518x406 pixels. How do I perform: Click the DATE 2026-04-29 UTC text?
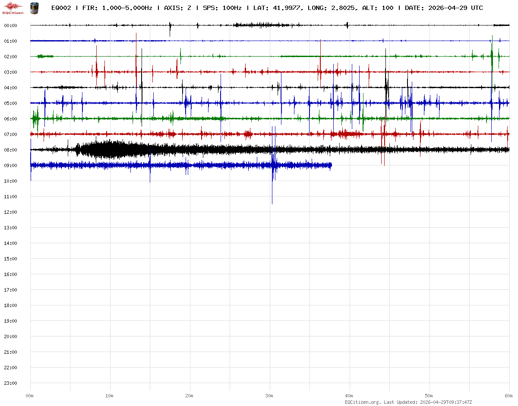tap(444, 8)
